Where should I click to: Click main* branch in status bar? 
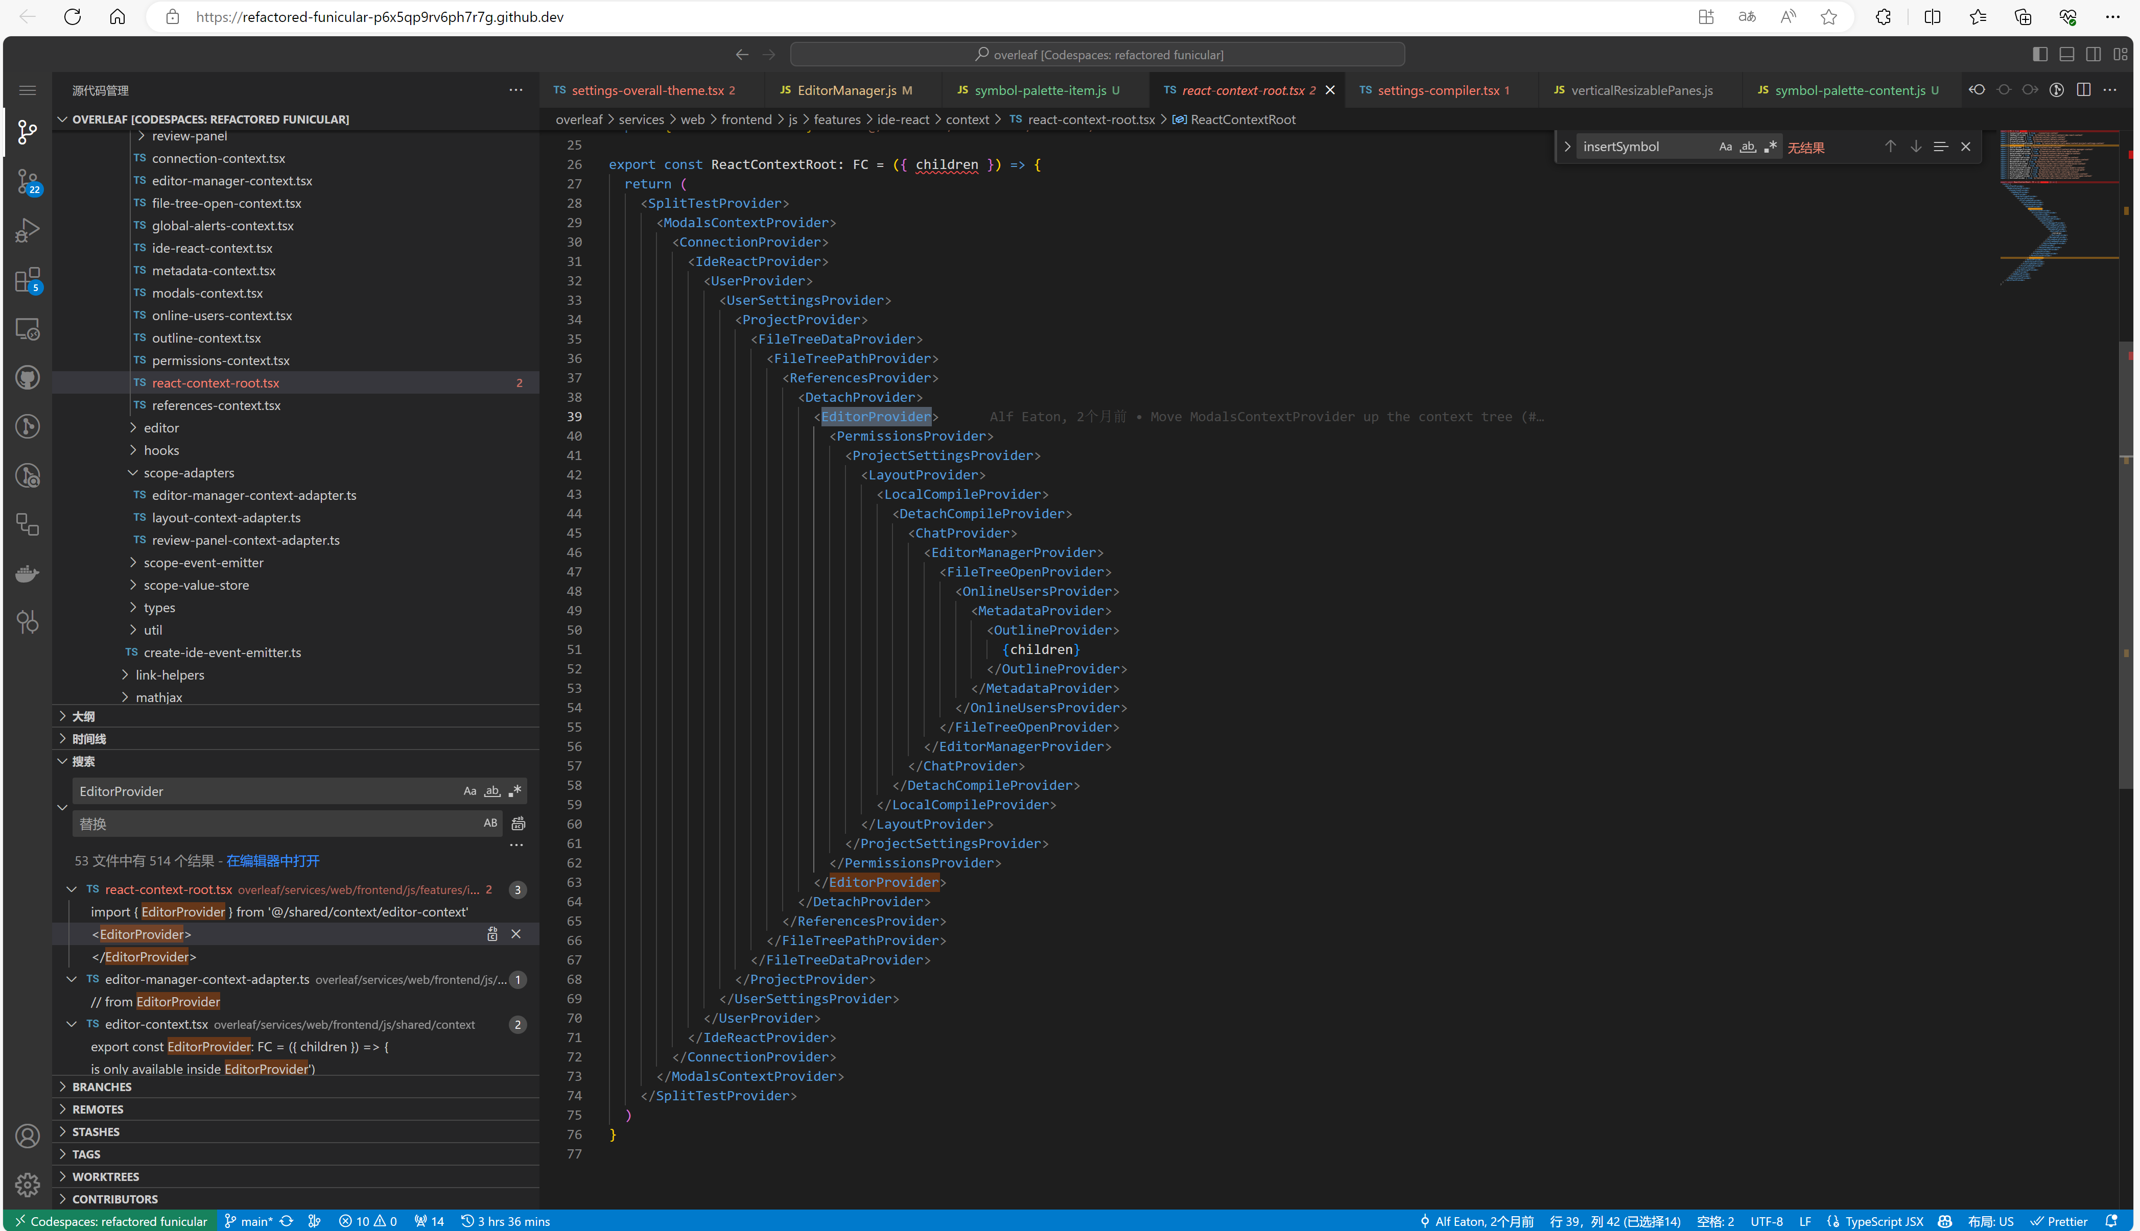248,1221
